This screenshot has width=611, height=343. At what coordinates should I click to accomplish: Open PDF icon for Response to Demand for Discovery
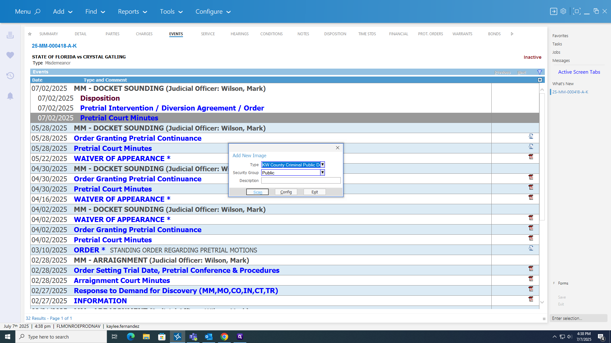531,289
